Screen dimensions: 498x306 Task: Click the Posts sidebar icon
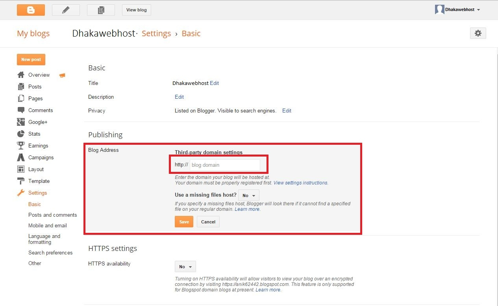click(21, 87)
